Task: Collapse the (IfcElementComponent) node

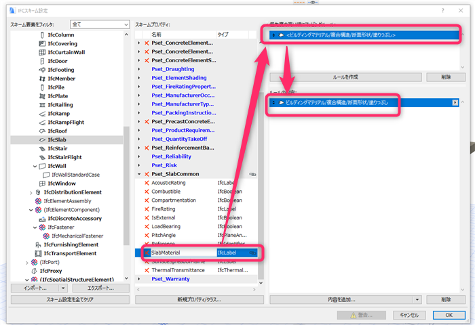Action: click(x=31, y=210)
